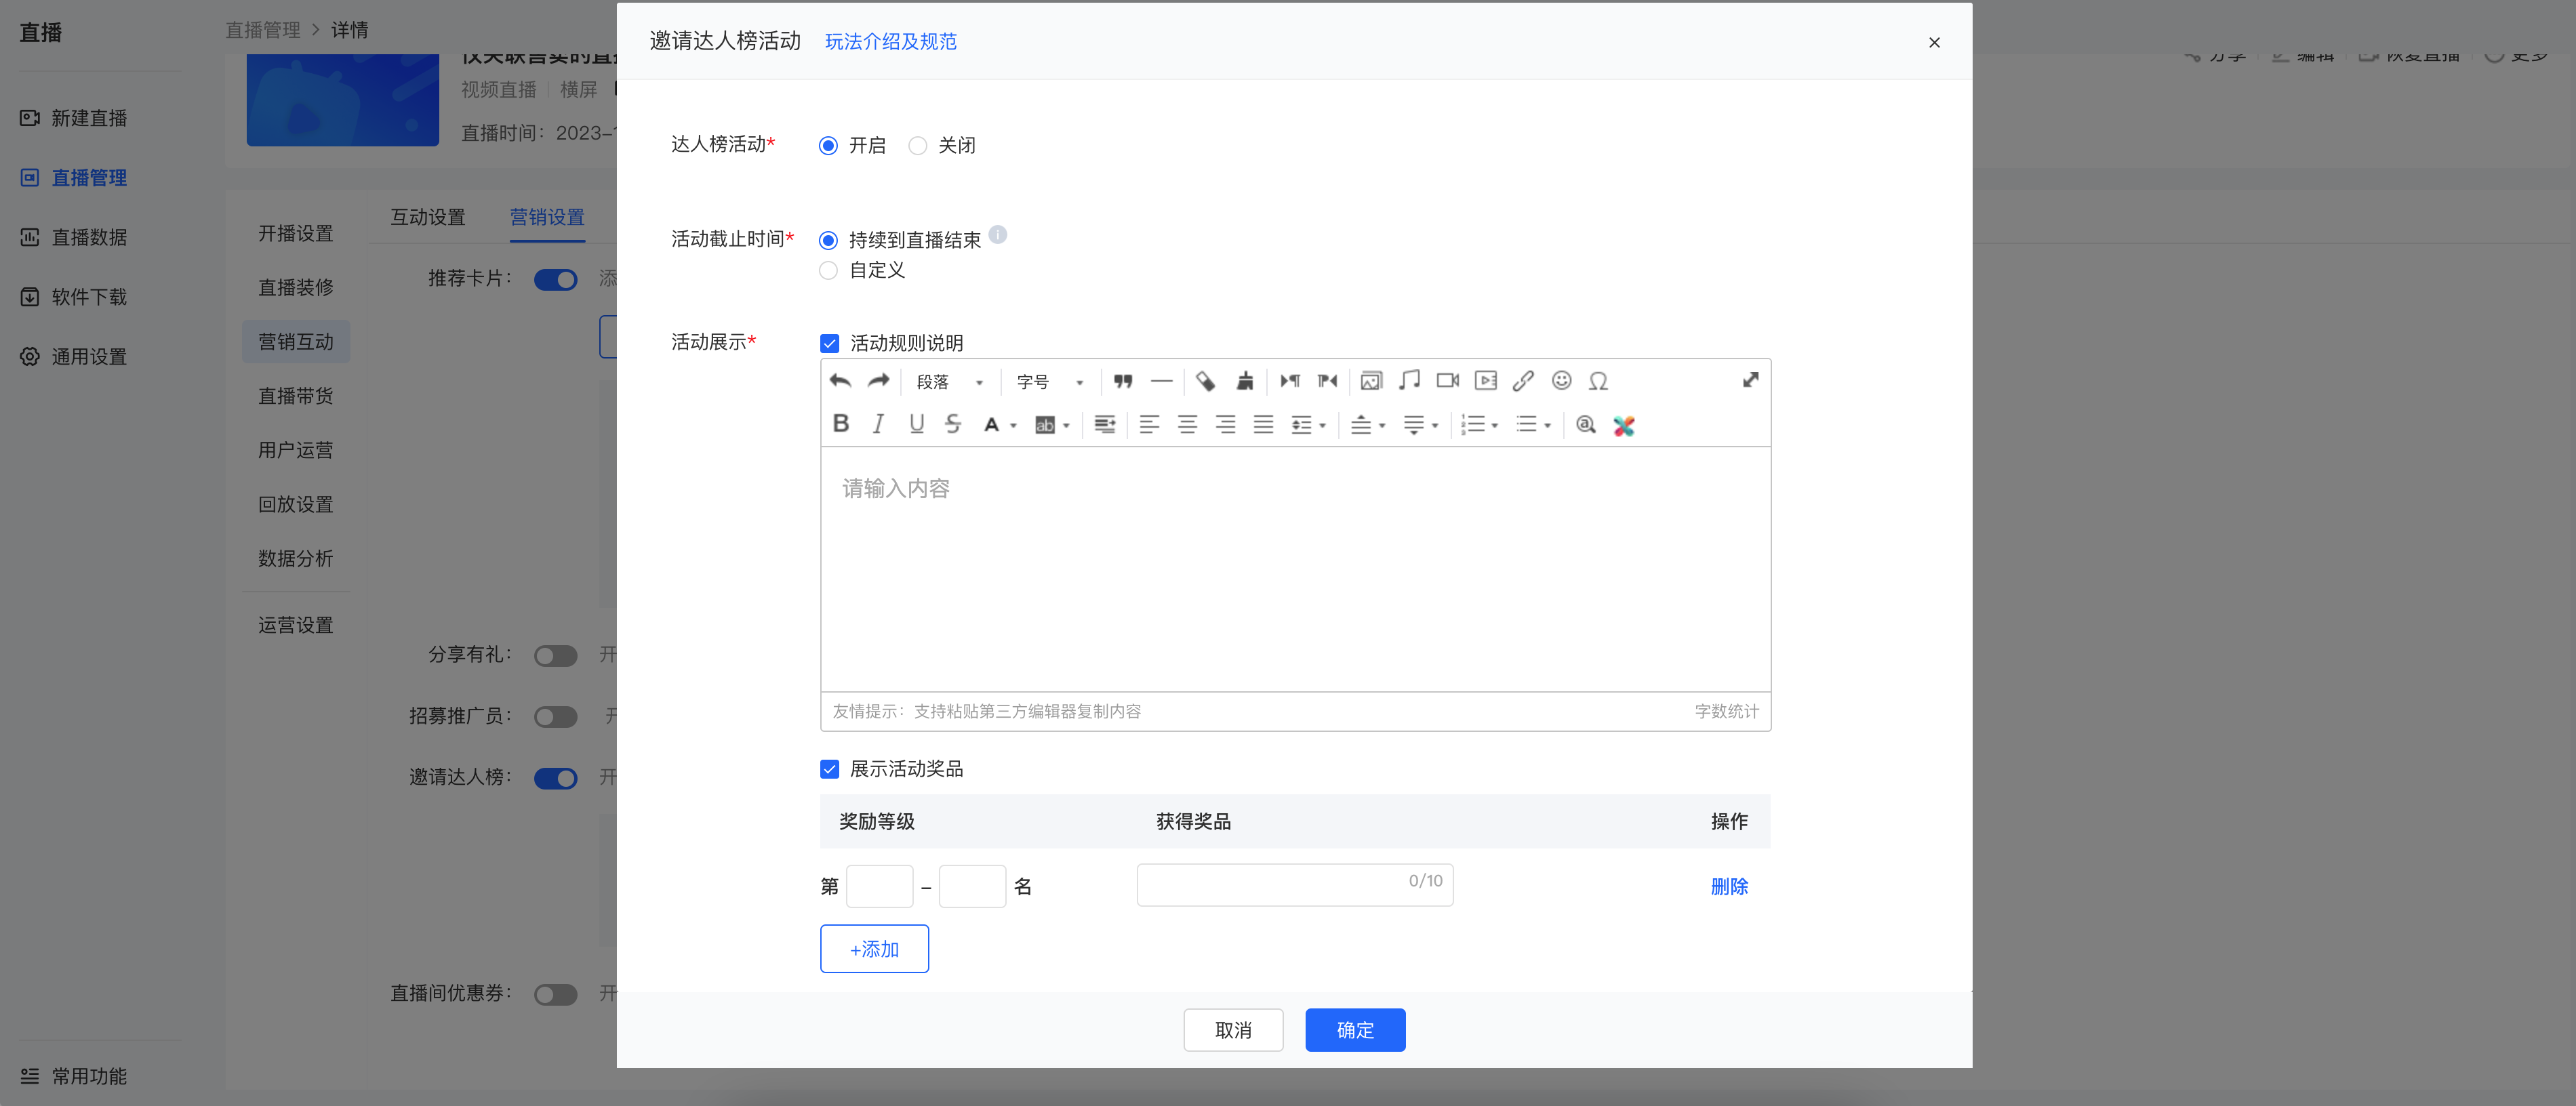Click the 确定 confirm button
This screenshot has height=1106, width=2576.
[x=1355, y=1029]
